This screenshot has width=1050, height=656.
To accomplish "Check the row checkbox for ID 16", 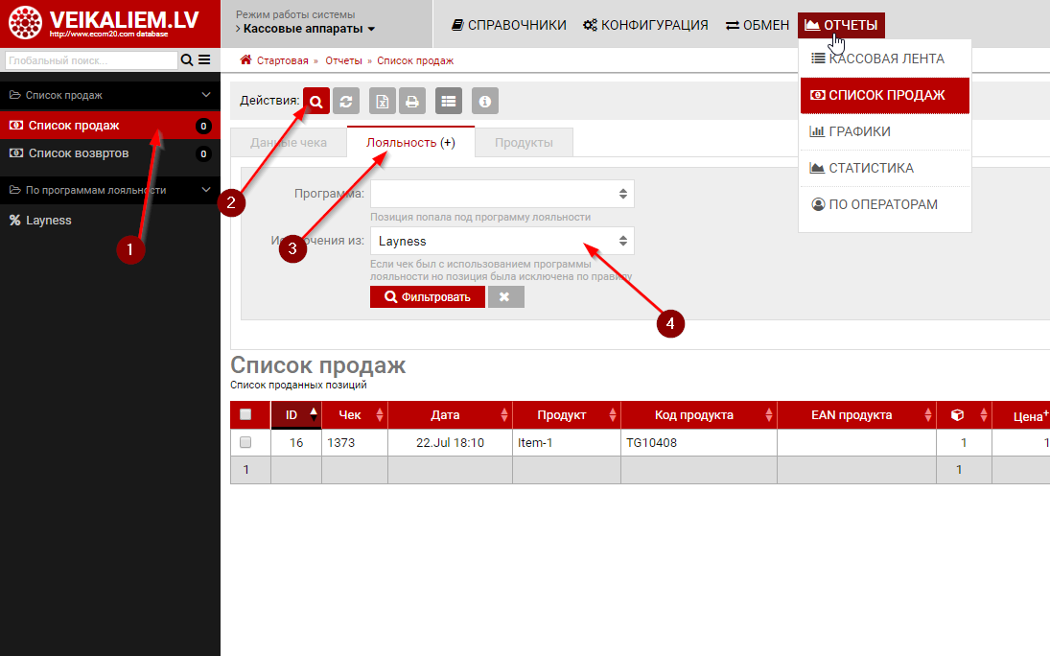I will (245, 442).
